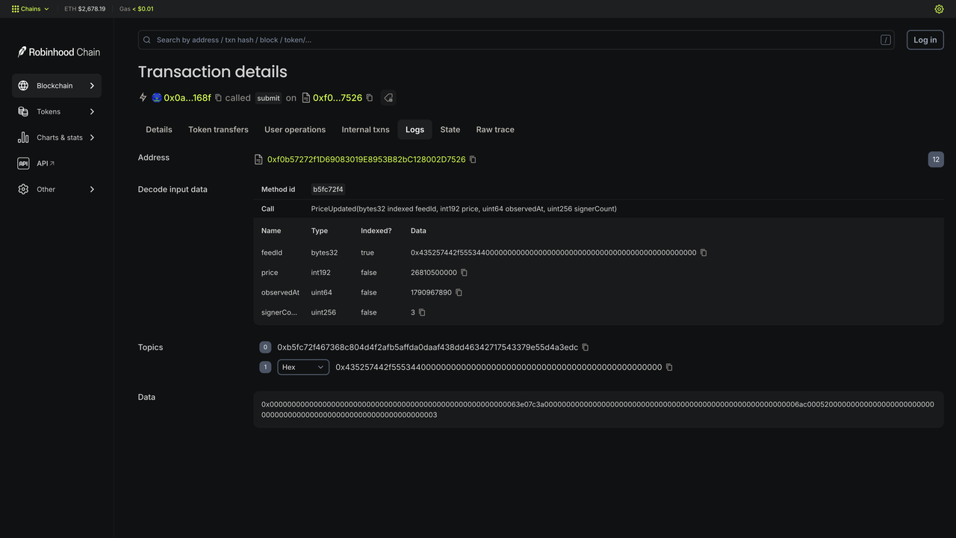The image size is (956, 538).
Task: Switch to the State tab
Action: (450, 129)
